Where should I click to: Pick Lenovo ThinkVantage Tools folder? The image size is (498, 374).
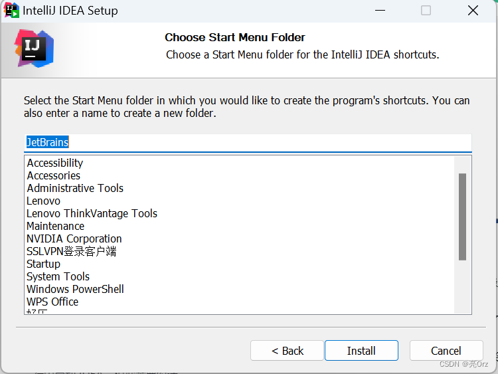click(x=92, y=213)
